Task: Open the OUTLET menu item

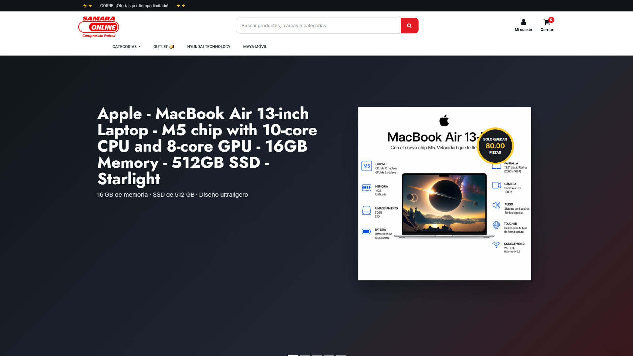Action: coord(164,47)
